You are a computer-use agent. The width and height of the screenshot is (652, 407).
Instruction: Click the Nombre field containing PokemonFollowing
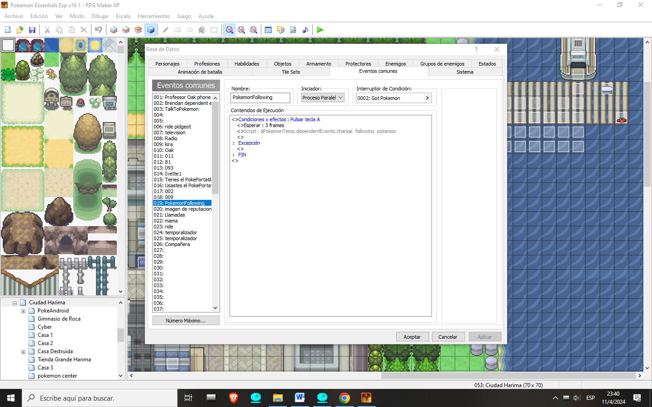260,98
